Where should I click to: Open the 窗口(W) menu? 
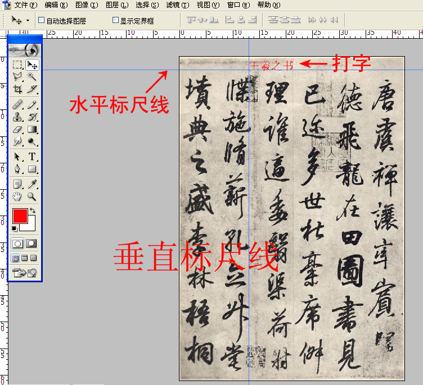[238, 5]
